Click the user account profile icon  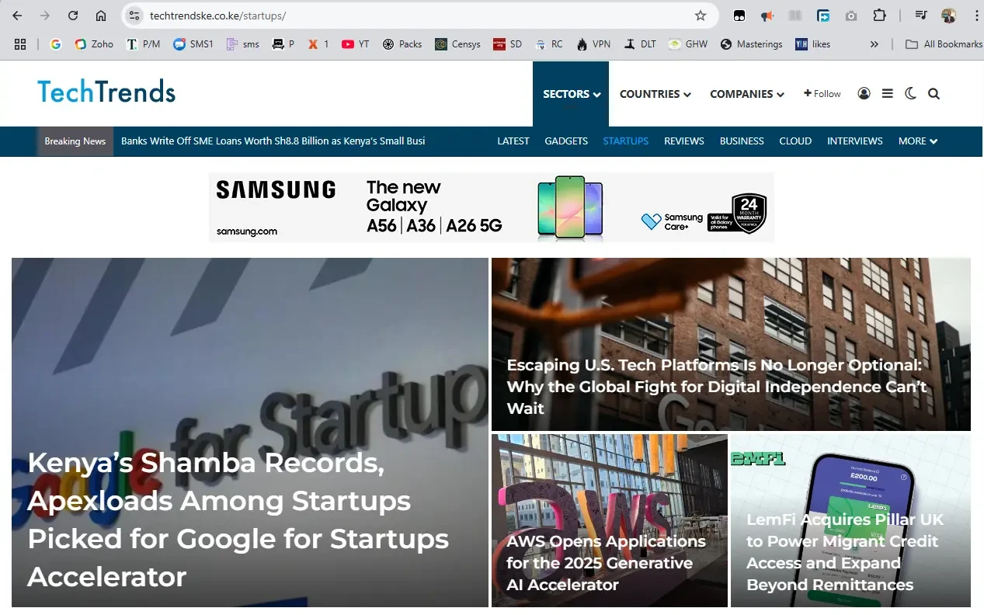864,94
